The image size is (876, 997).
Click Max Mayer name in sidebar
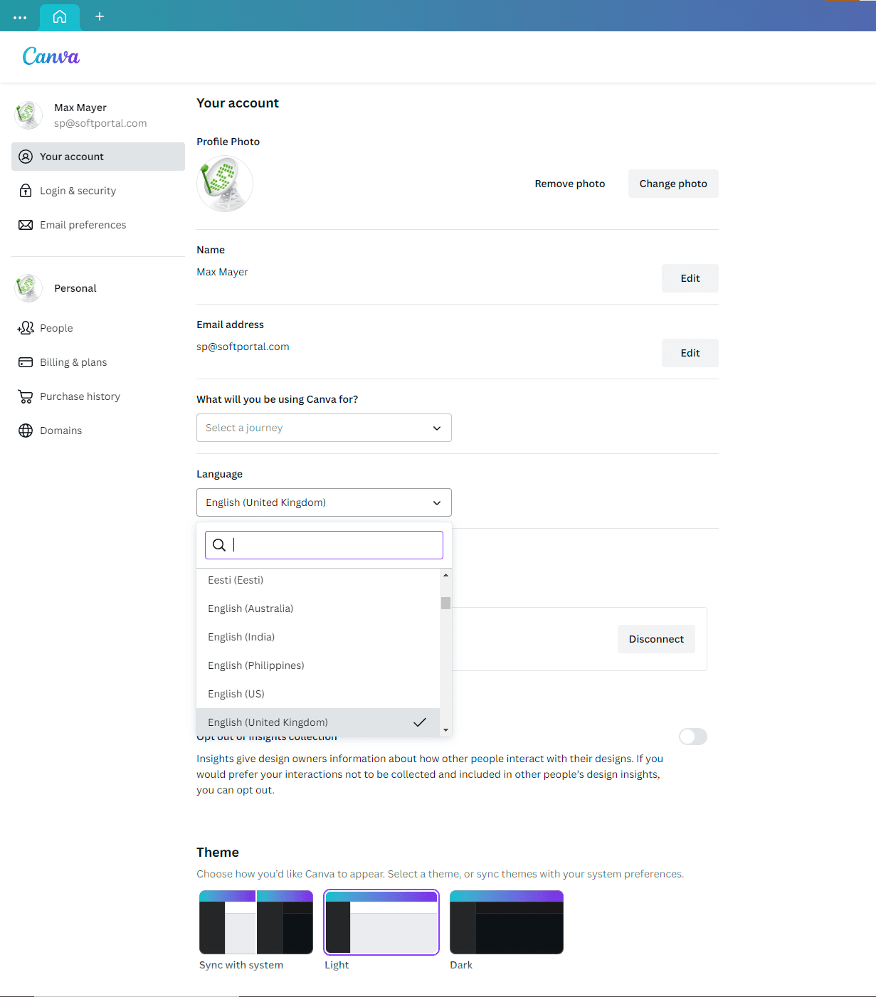[80, 107]
